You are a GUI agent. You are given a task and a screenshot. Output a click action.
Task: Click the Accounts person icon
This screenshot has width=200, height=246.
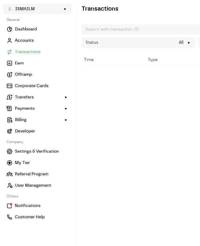[10, 41]
